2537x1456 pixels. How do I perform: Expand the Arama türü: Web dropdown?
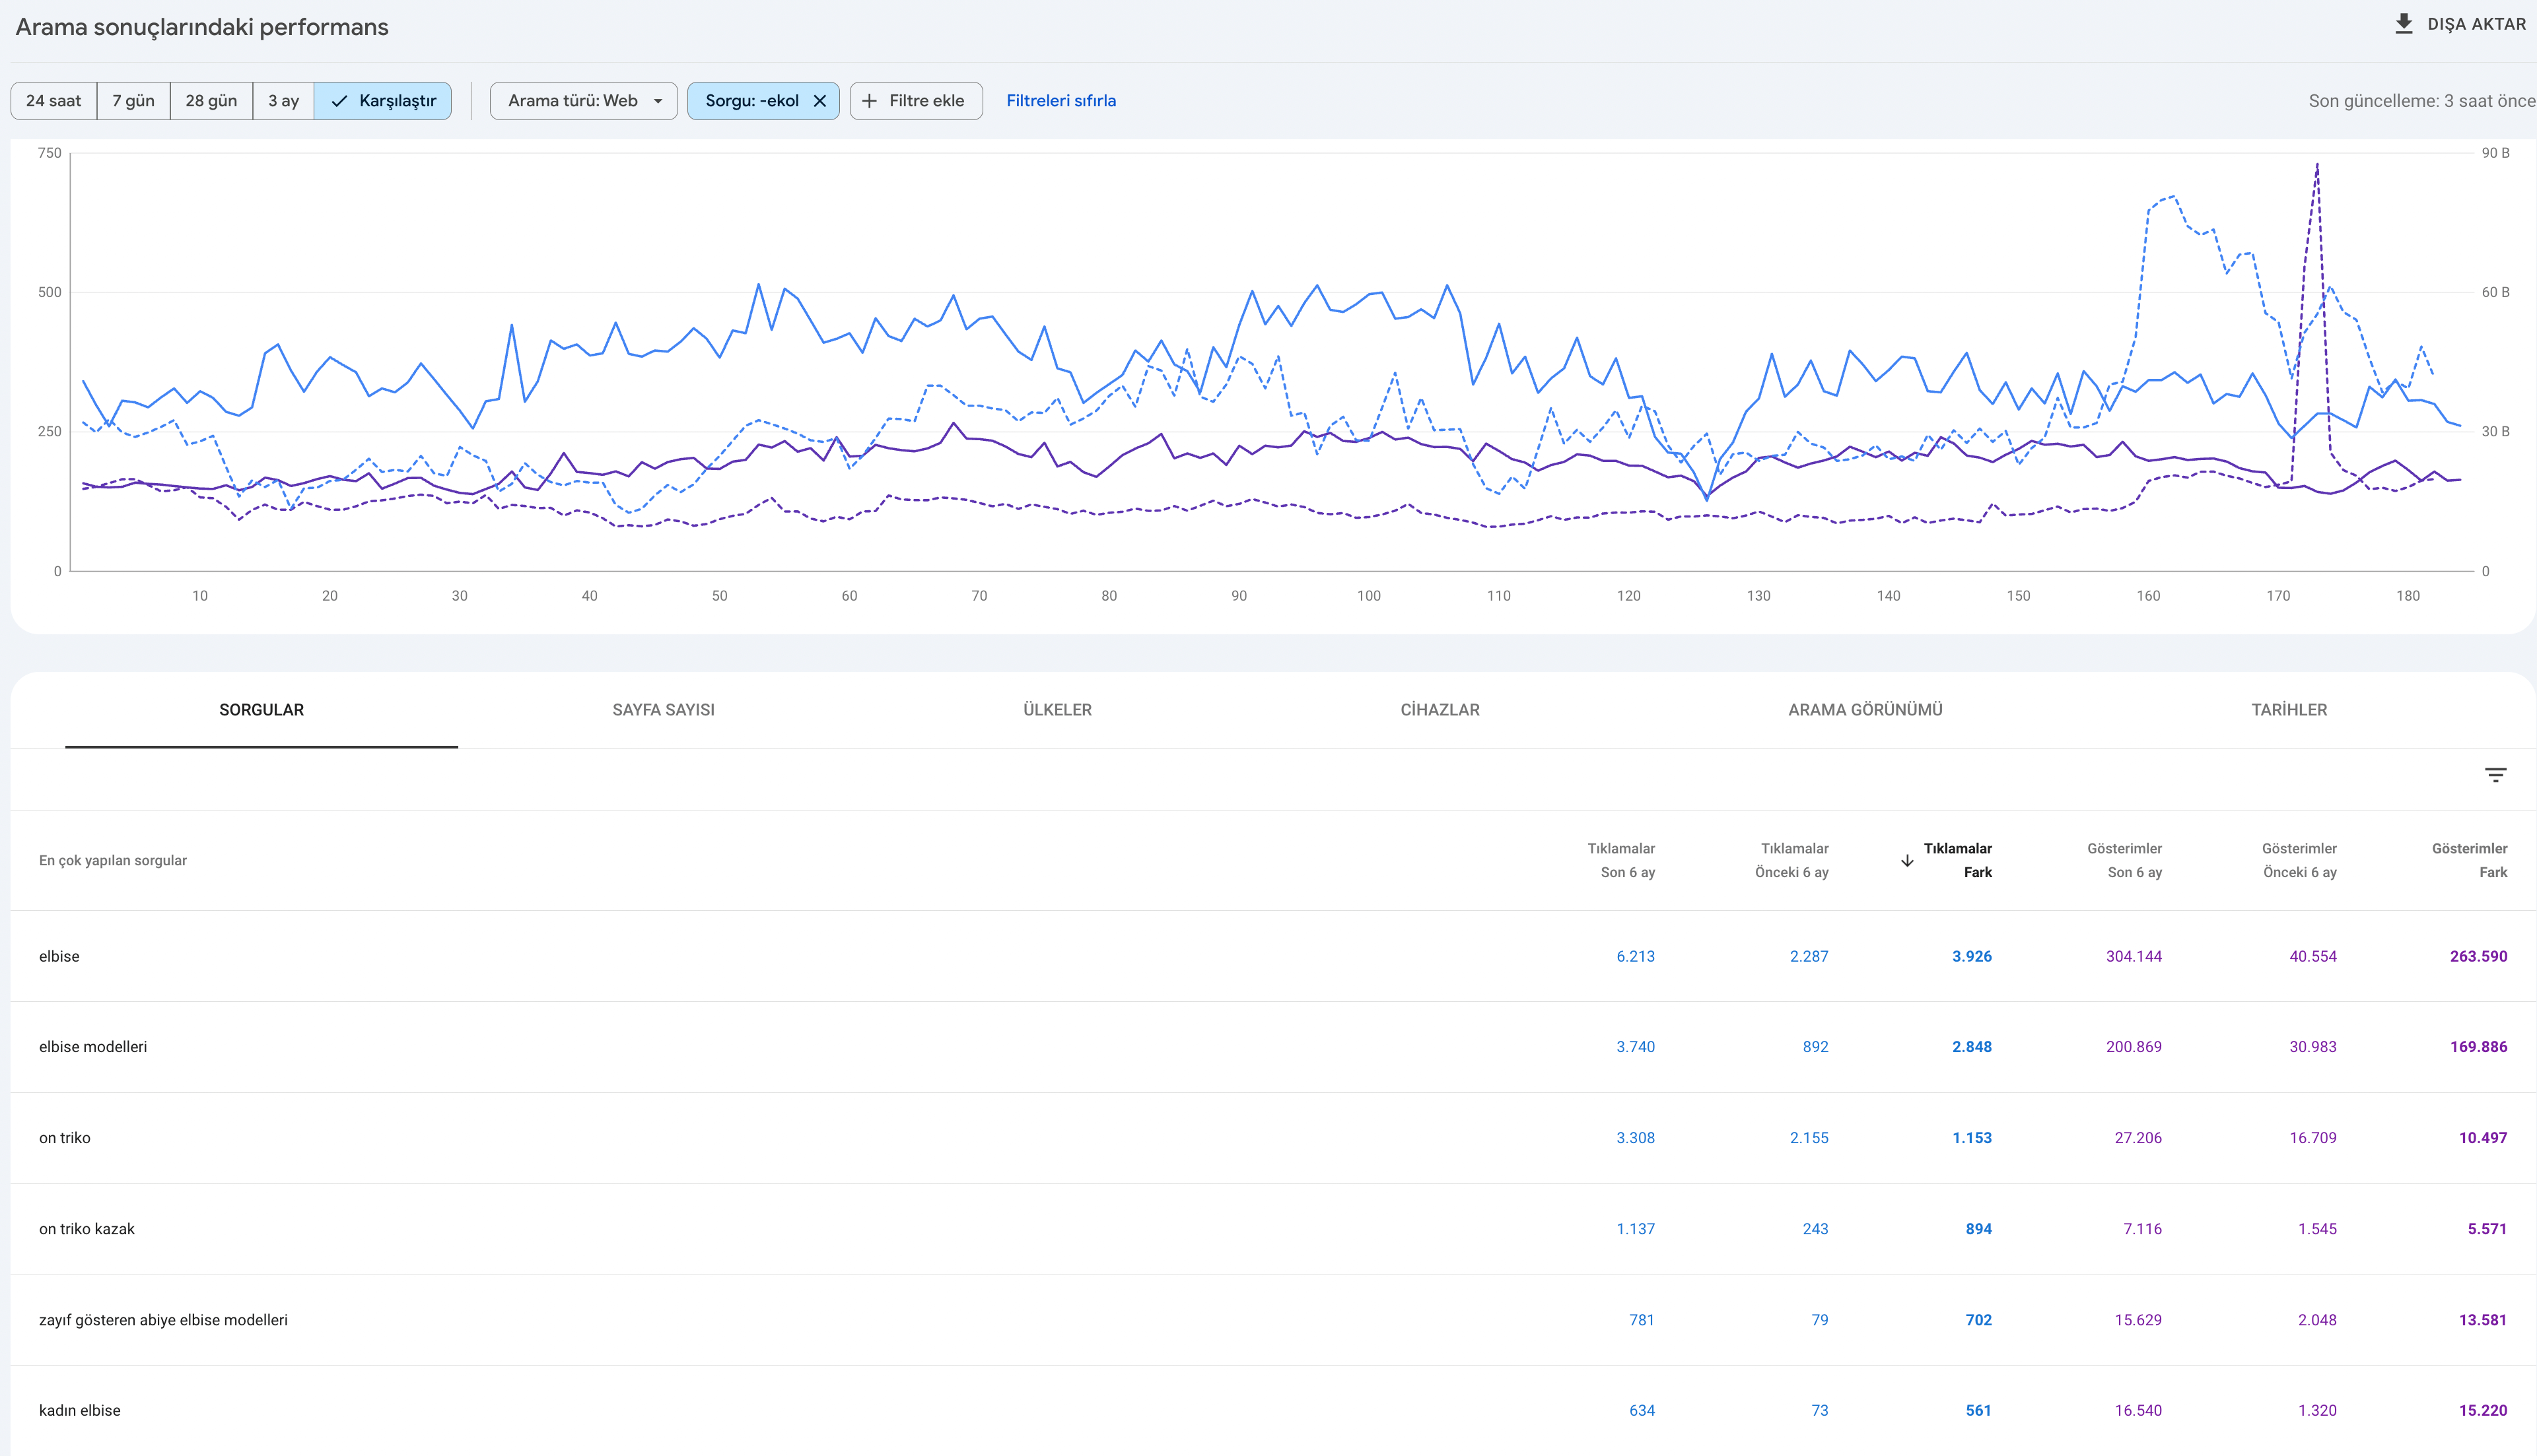point(584,101)
